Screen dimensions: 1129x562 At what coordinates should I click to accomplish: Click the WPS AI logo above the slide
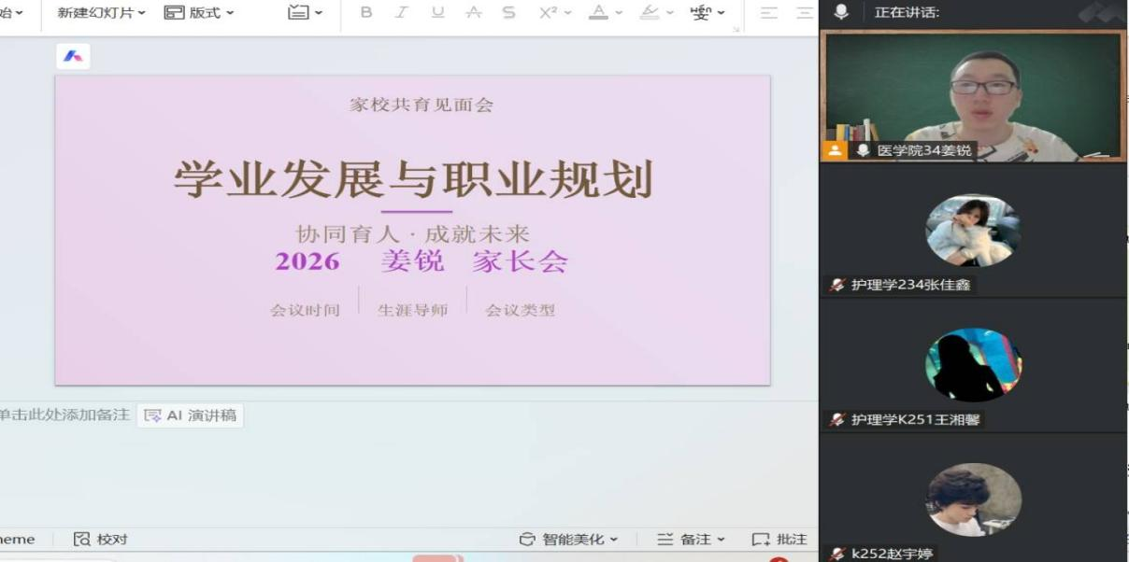point(73,57)
